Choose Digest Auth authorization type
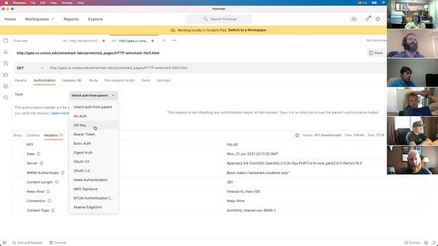This screenshot has width=438, height=246. tap(93, 152)
